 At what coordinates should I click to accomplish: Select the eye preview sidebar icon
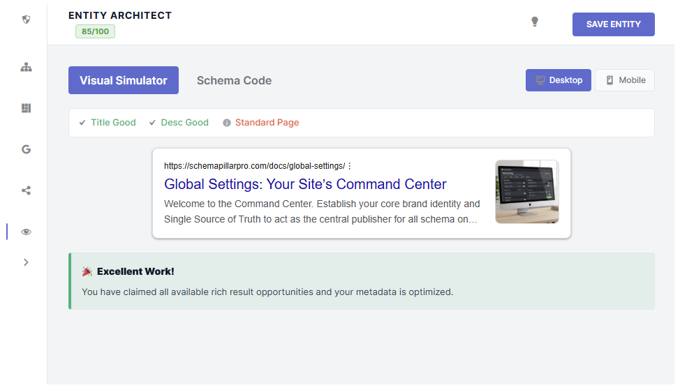[26, 232]
